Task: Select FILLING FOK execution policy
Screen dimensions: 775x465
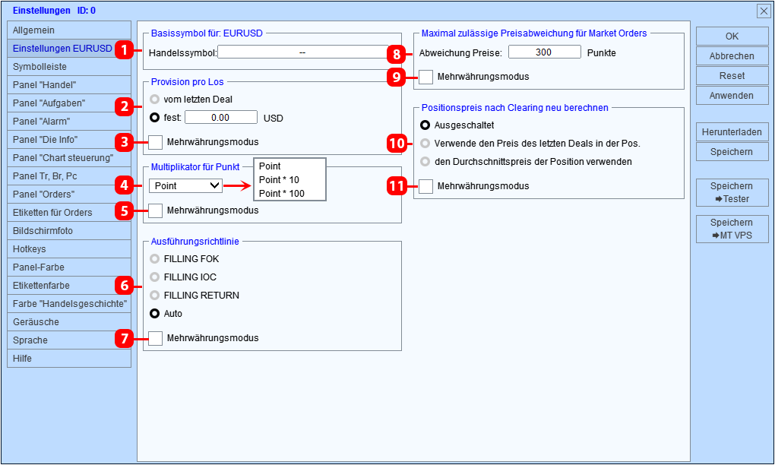Action: [155, 259]
